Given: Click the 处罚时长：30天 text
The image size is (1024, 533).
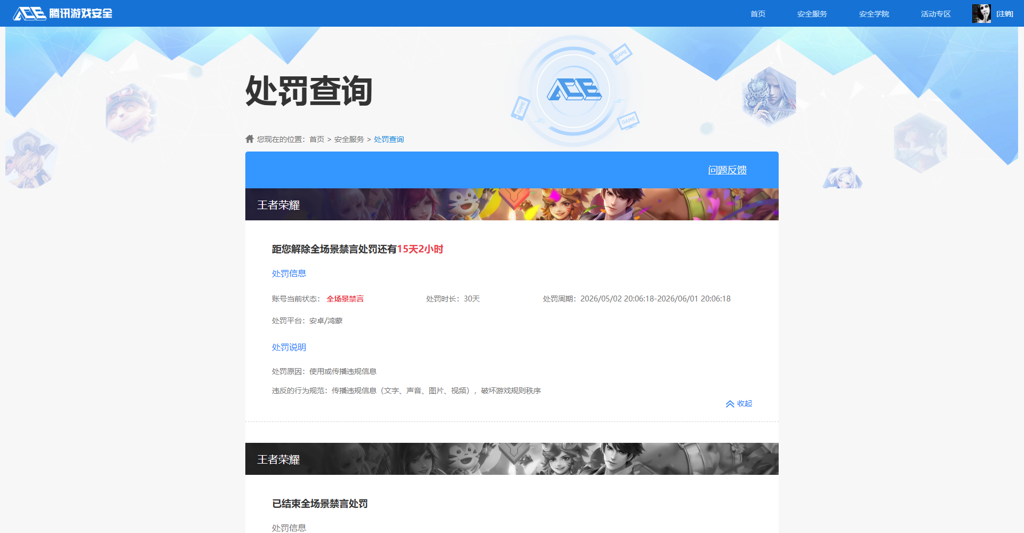Looking at the screenshot, I should coord(453,299).
